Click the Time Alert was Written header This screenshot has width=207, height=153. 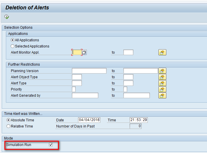tap(23, 114)
